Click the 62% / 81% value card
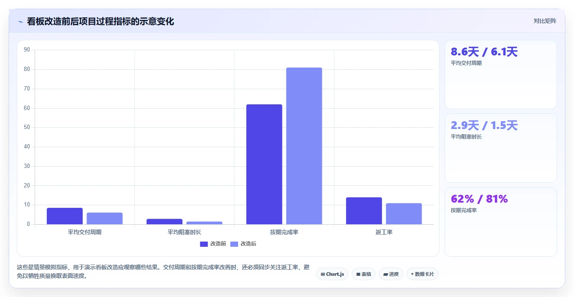Image resolution: width=574 pixels, height=297 pixels. 501,222
